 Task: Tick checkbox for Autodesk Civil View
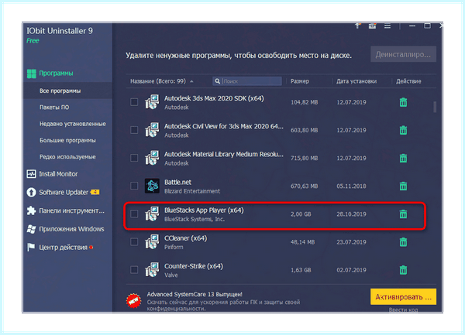(134, 130)
